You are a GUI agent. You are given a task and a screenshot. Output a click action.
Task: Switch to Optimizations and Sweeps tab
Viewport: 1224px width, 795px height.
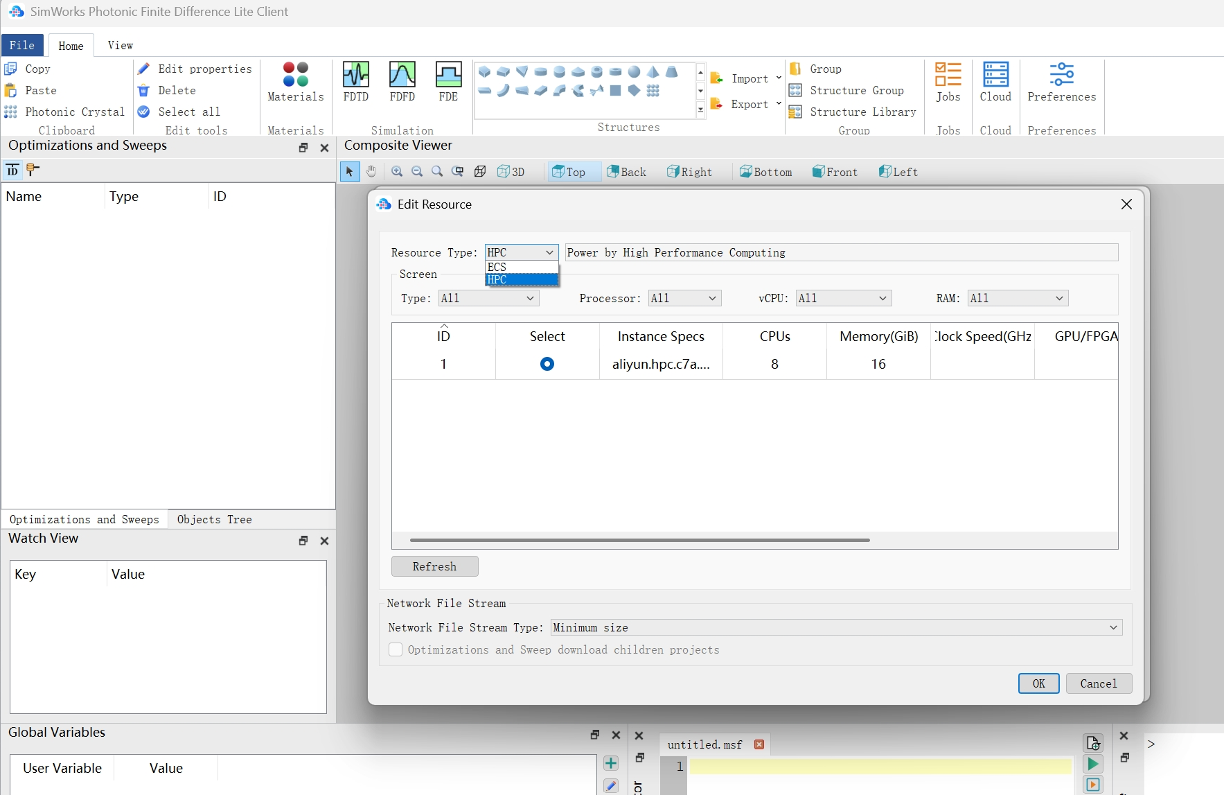84,519
